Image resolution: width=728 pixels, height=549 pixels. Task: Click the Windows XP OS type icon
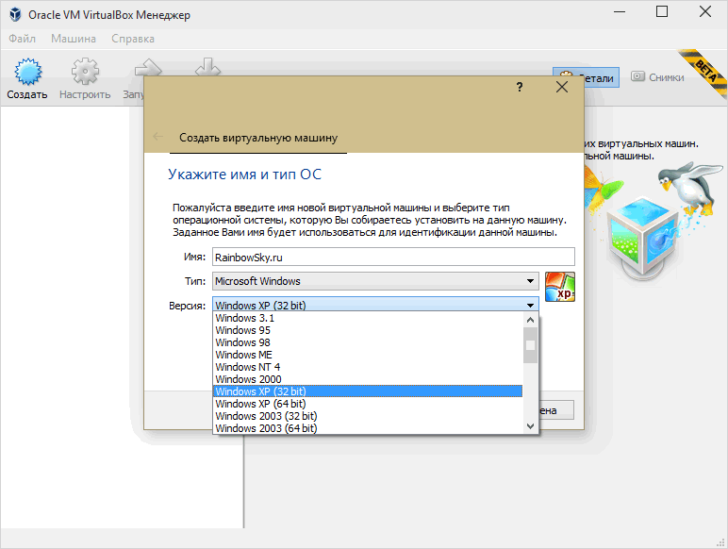560,287
